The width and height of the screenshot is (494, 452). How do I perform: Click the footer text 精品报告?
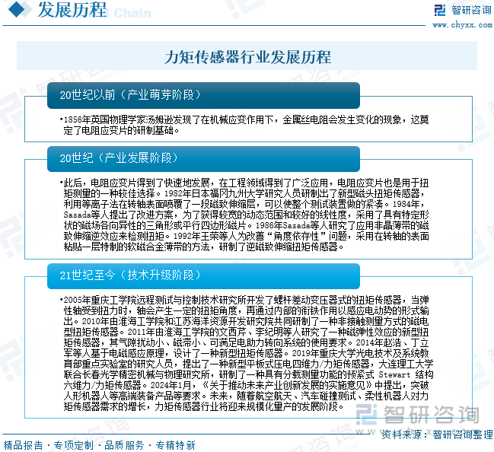[23, 445]
